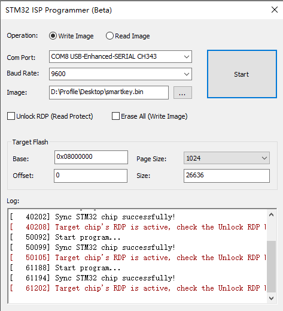Open the Baud Rate dropdown

(120, 74)
